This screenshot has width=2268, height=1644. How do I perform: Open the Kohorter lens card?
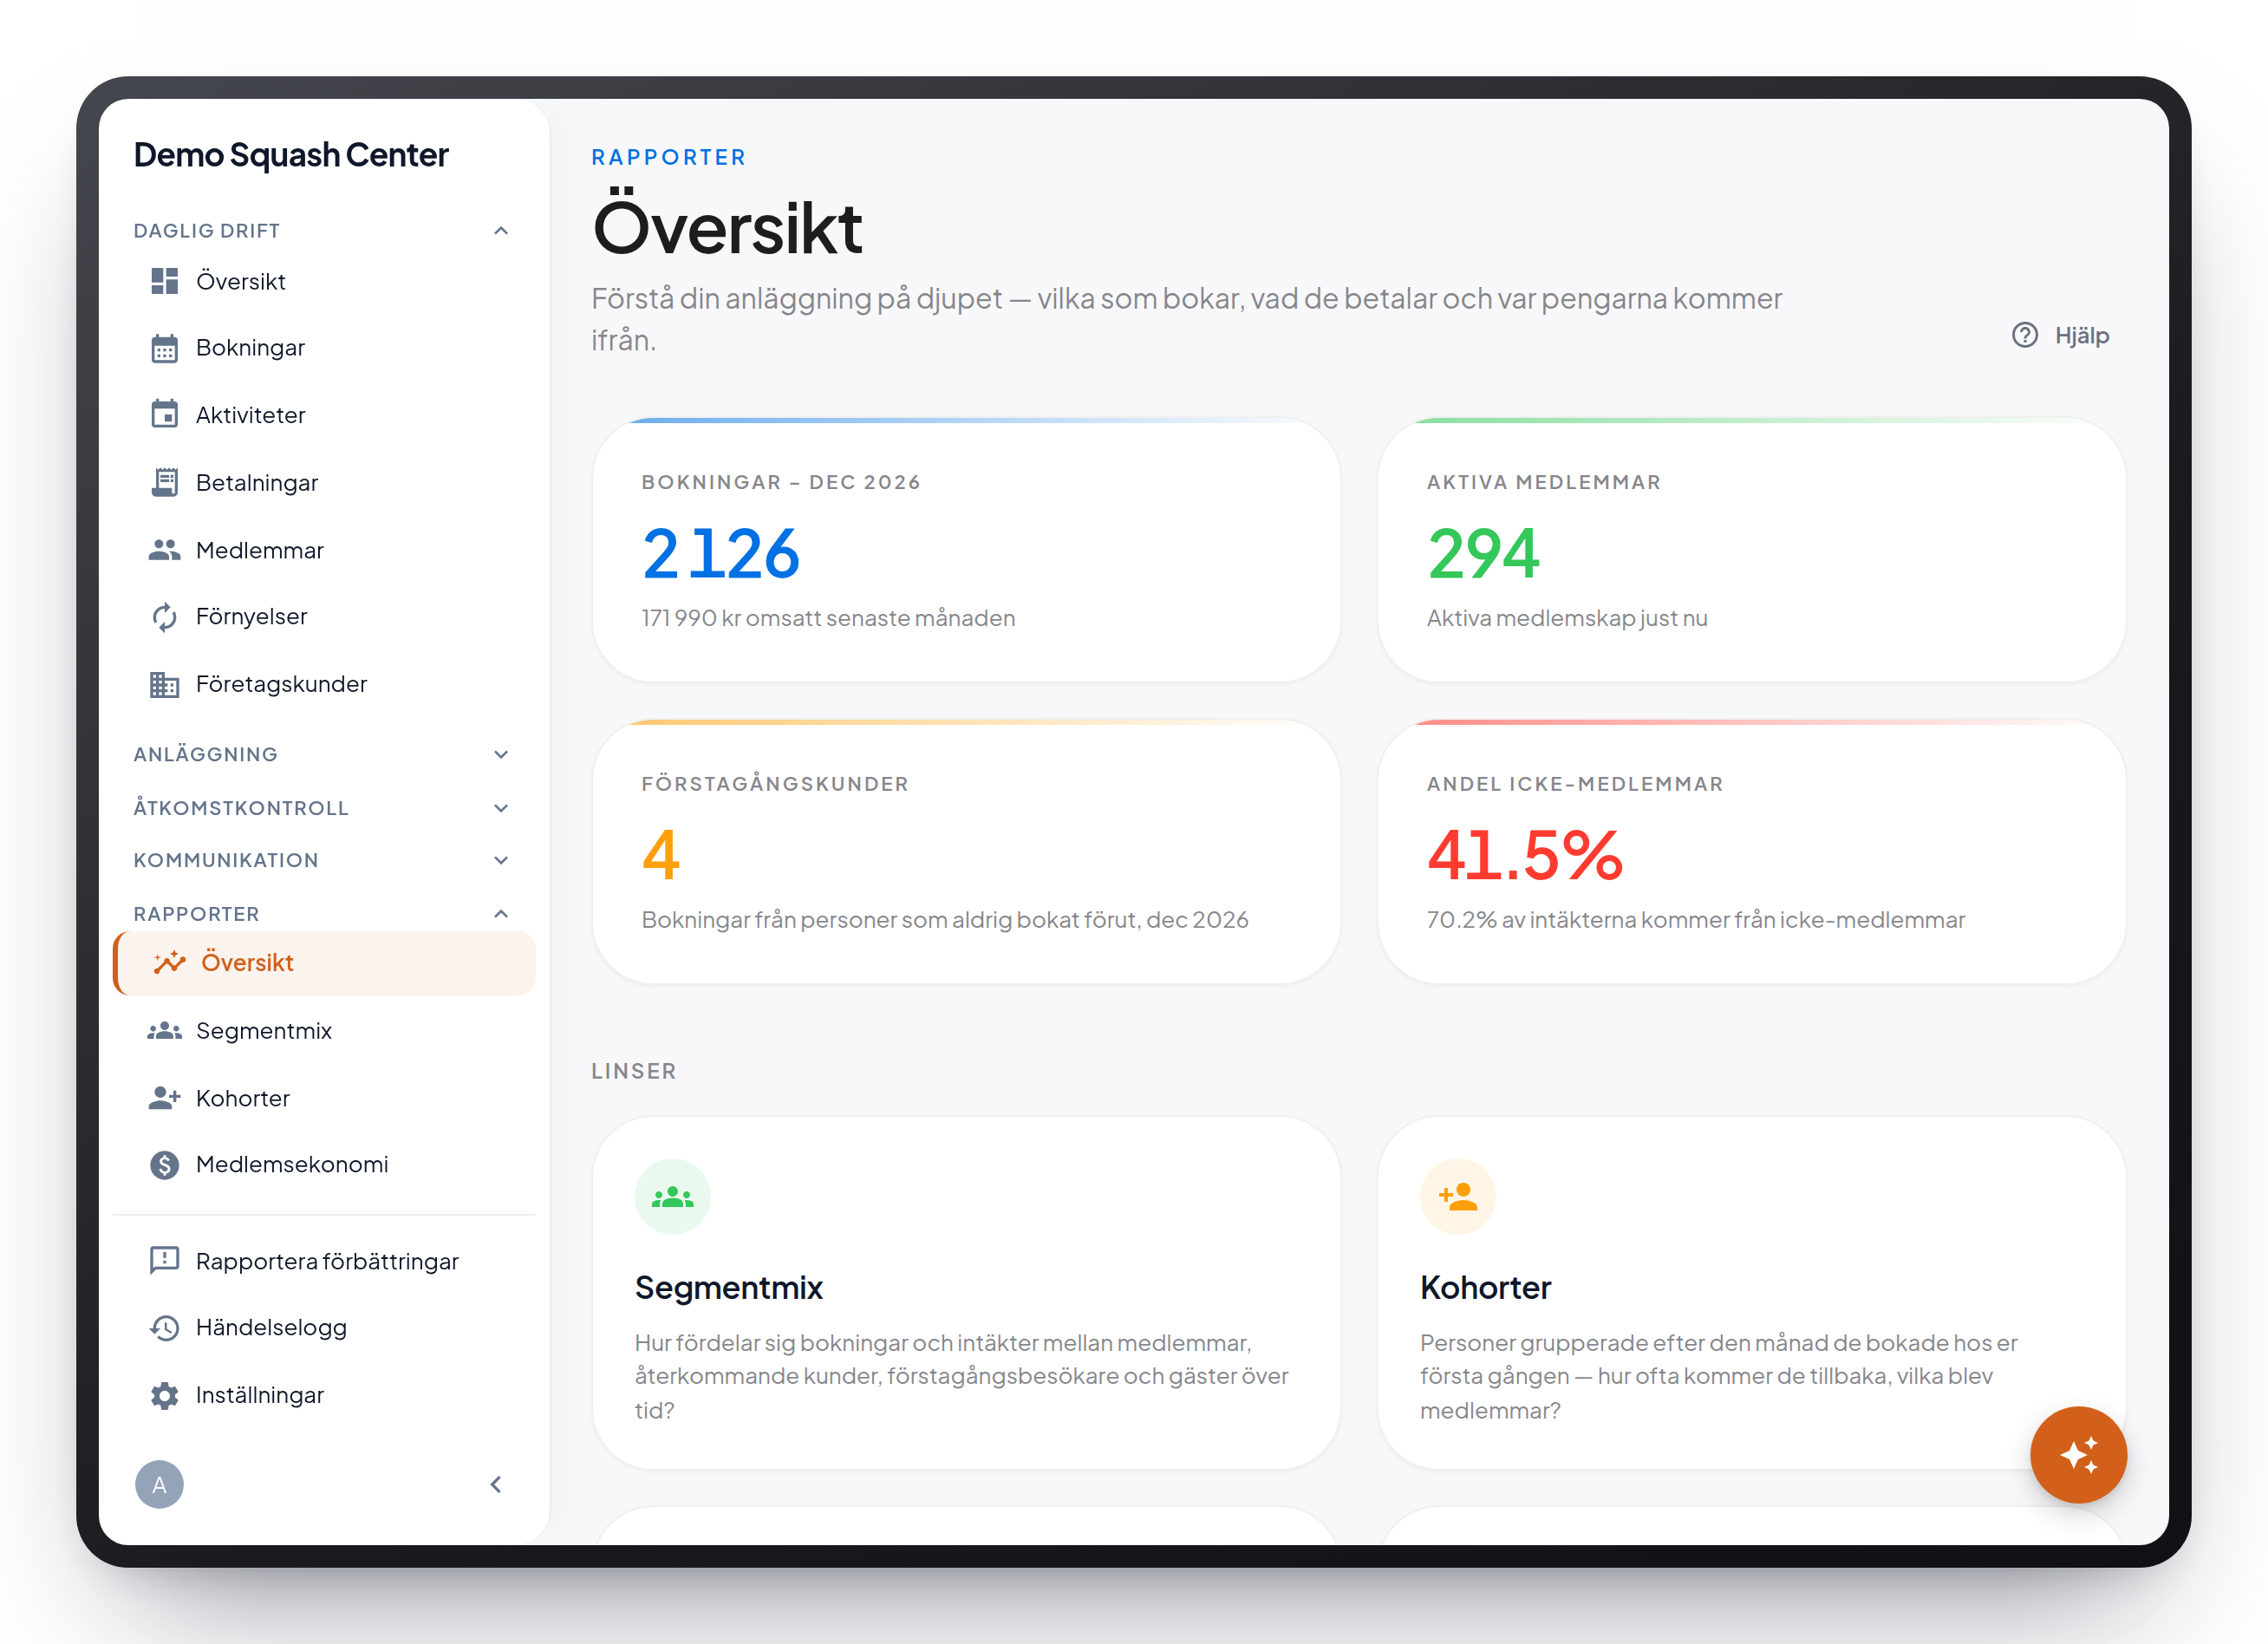point(1751,1293)
